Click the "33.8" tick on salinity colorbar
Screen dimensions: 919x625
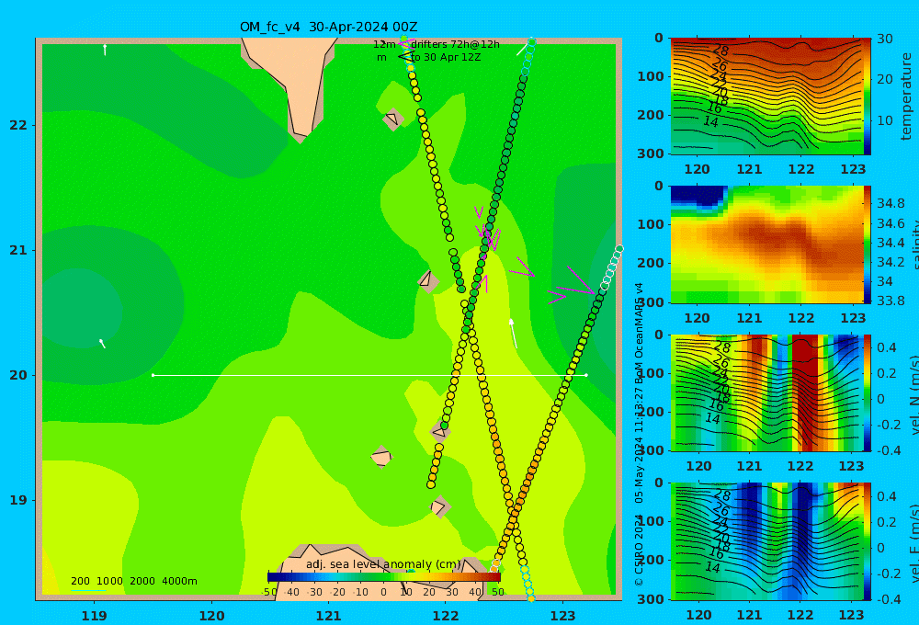click(x=891, y=301)
